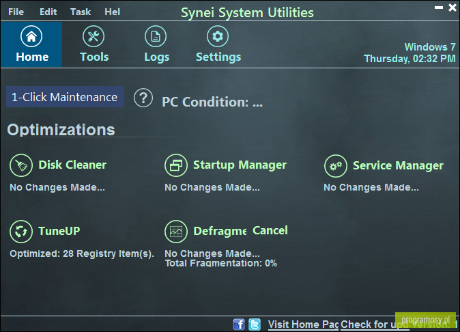Screen dimensions: 460x332
Task: Close the Synei System Utilities window
Action: click(x=452, y=8)
